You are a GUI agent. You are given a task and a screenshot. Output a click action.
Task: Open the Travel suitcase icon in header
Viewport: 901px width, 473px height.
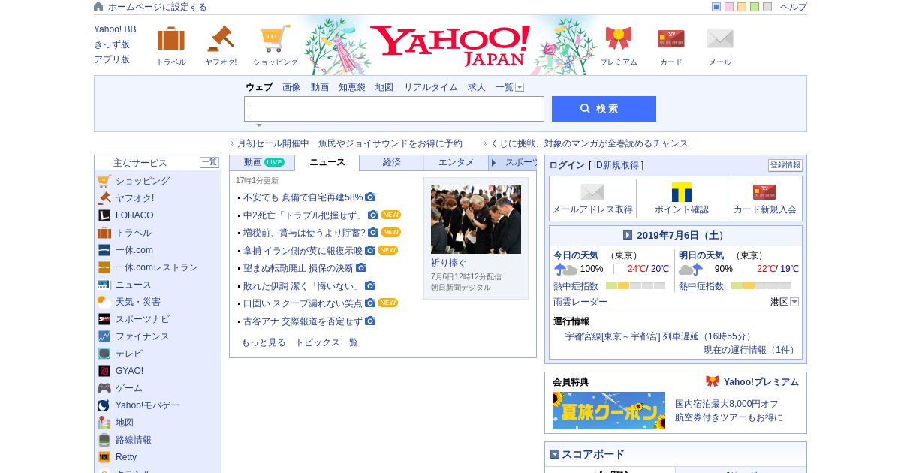coord(171,39)
